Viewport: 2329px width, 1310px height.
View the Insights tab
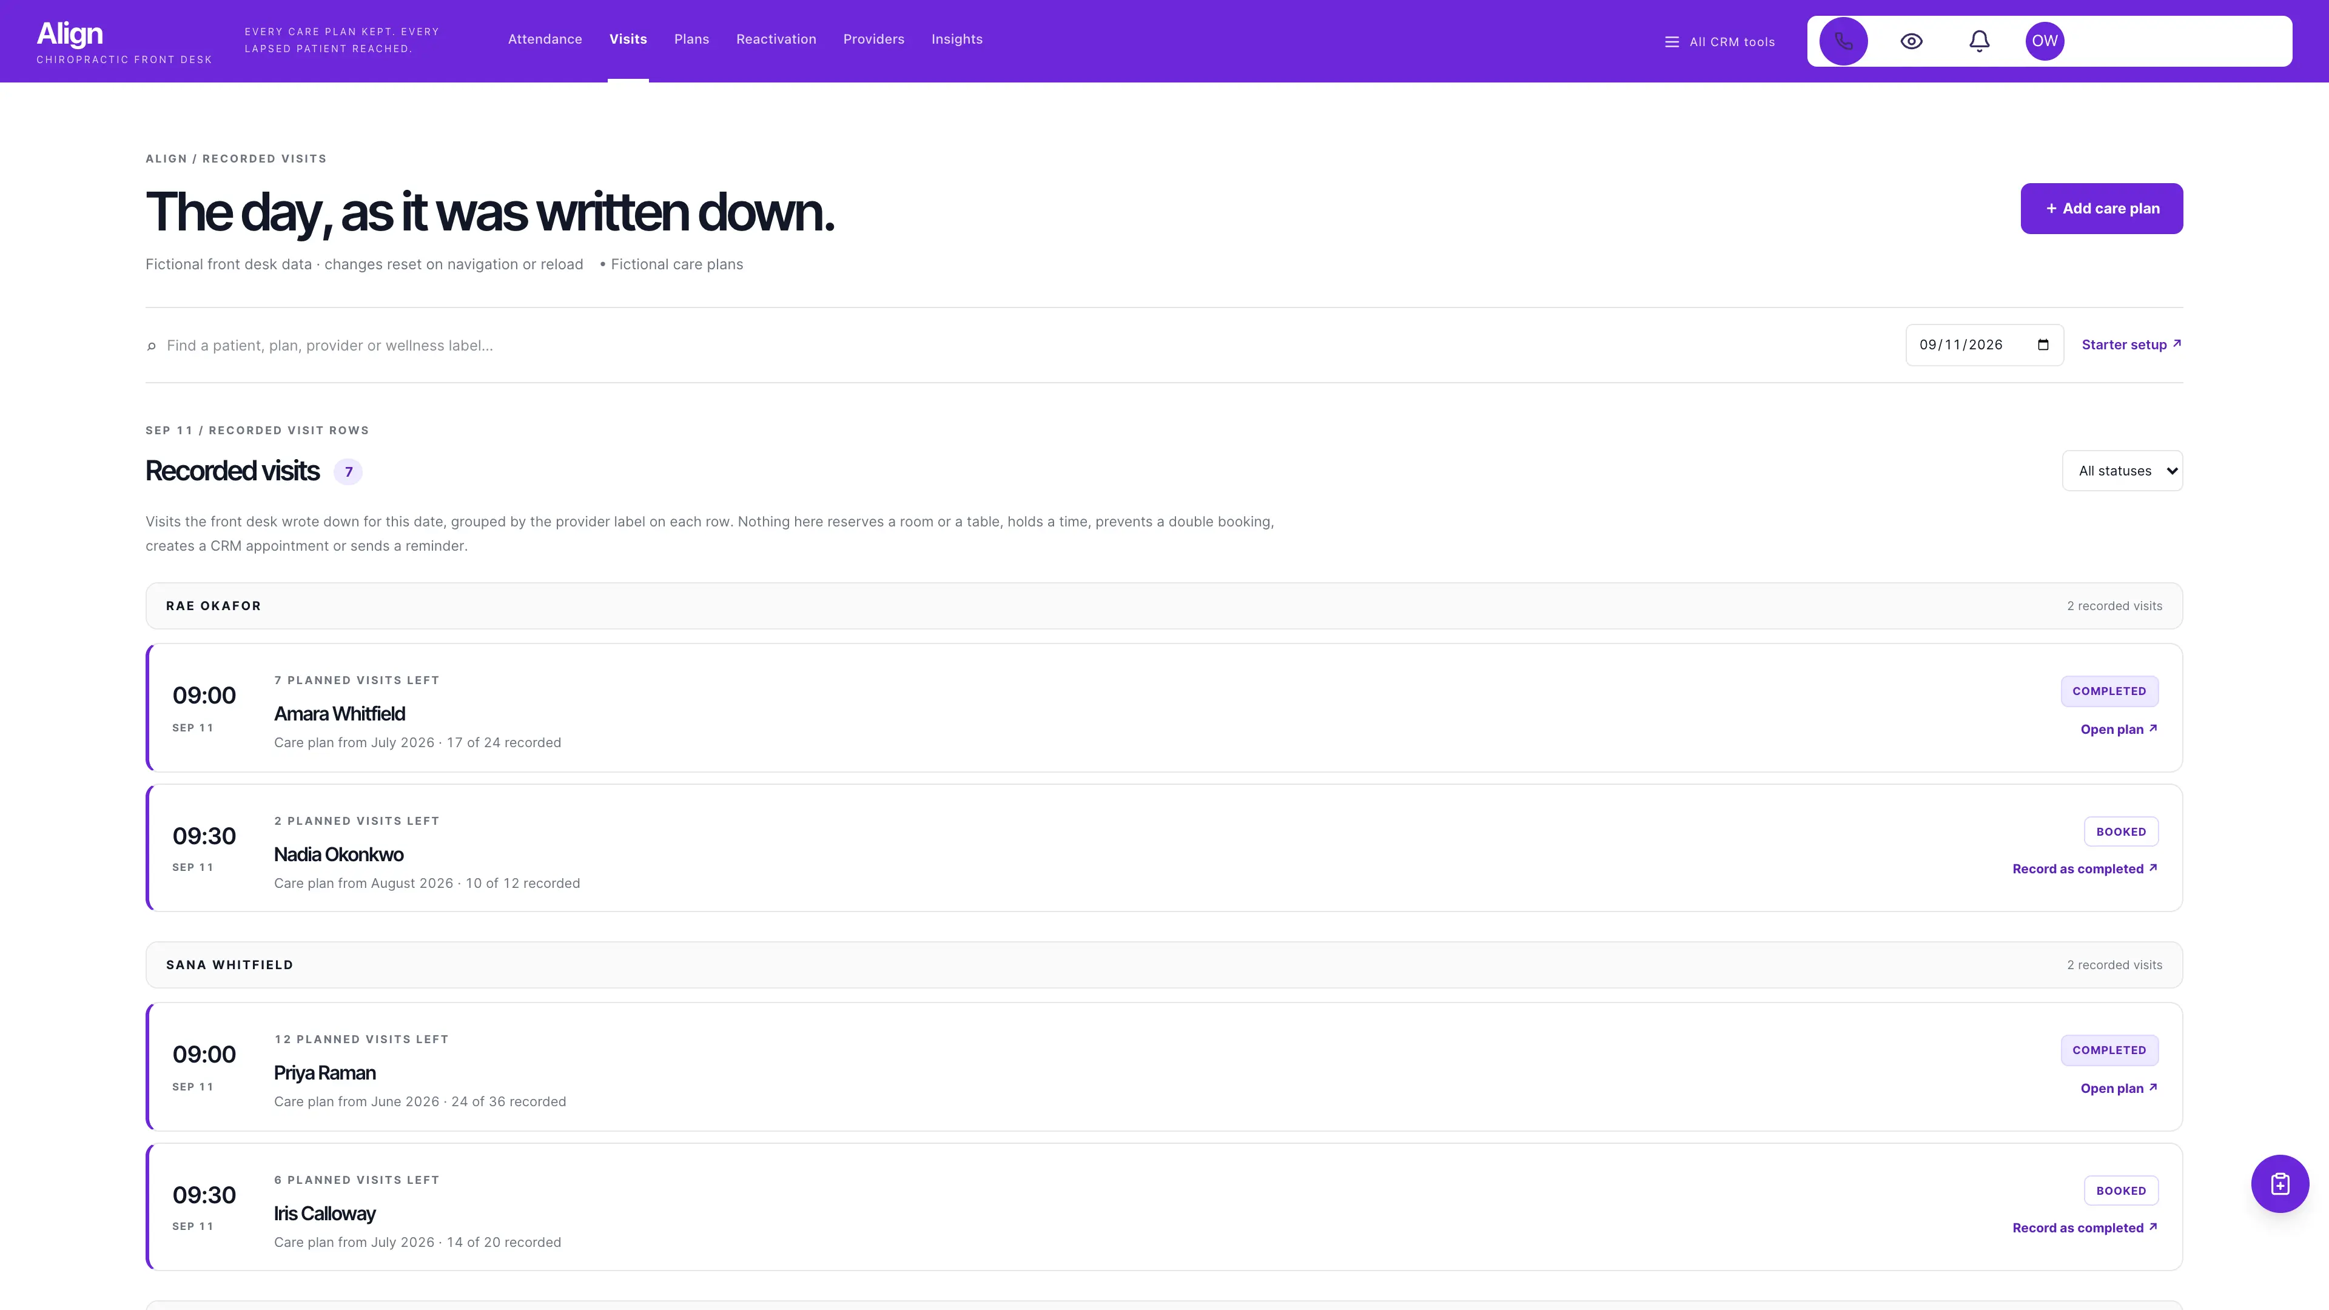pyautogui.click(x=956, y=39)
